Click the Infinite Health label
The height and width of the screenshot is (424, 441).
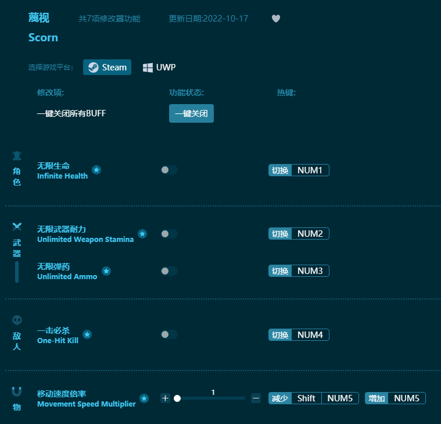62,176
